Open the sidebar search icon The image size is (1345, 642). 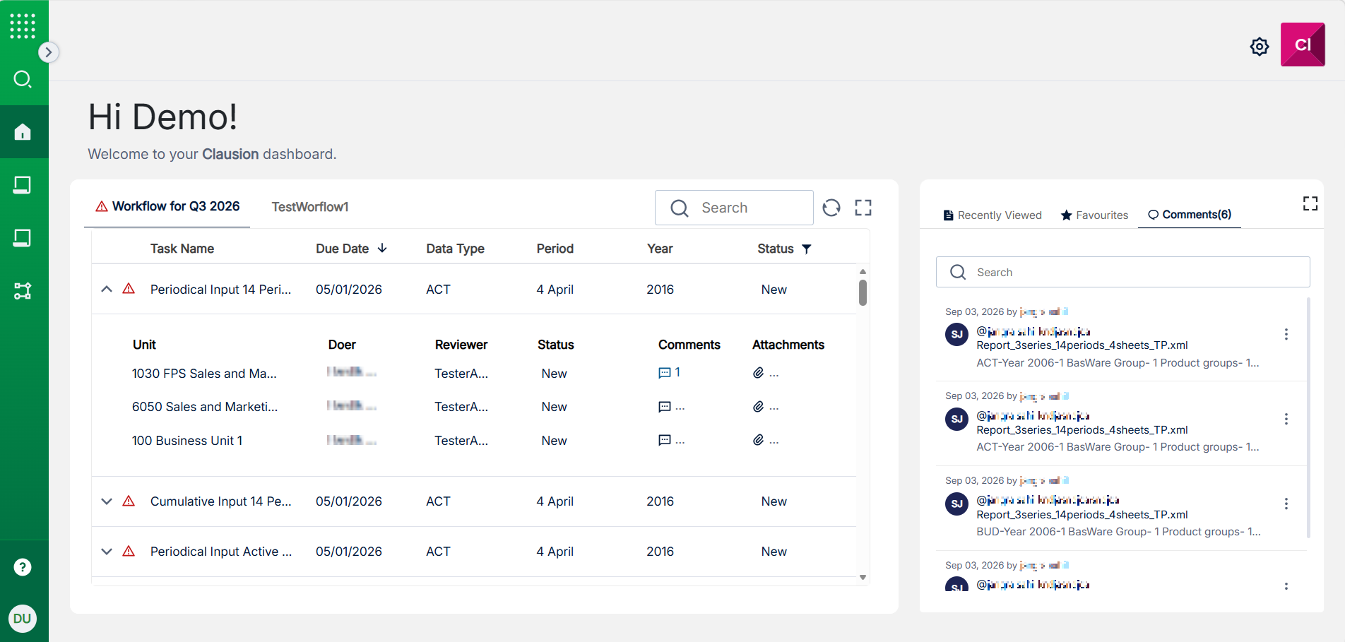click(x=23, y=79)
